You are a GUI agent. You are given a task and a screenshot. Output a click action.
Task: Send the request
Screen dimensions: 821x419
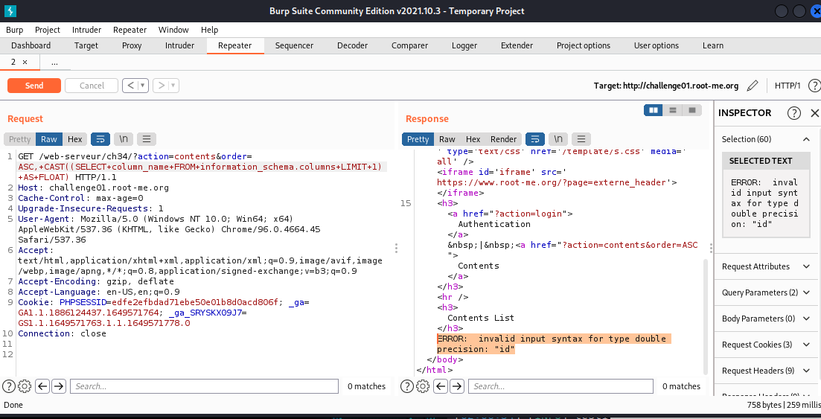click(34, 86)
